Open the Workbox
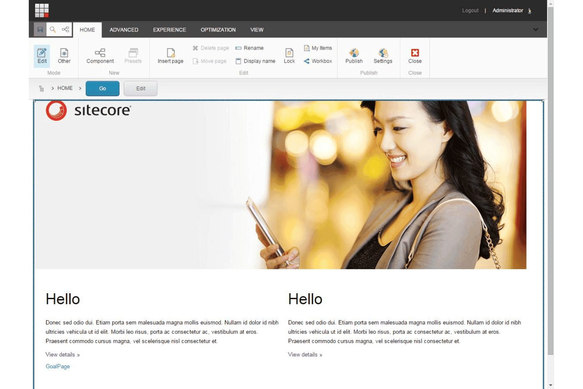Image resolution: width=583 pixels, height=389 pixels. 318,61
